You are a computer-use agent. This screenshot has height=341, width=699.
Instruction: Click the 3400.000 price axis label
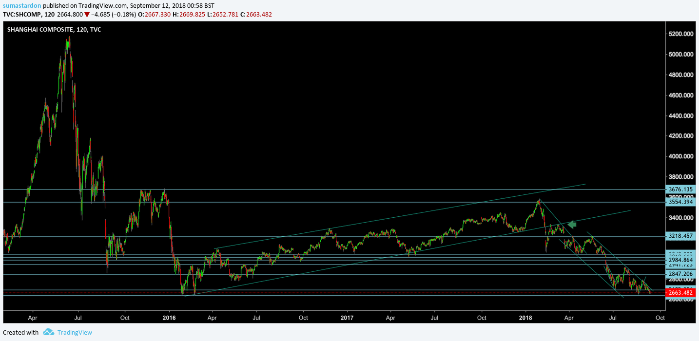681,218
